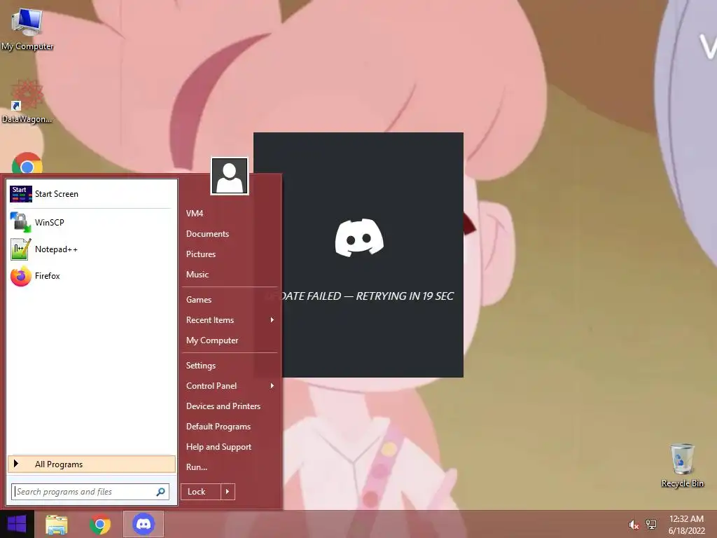Open Pictures from Start menu
Image resolution: width=717 pixels, height=538 pixels.
click(201, 254)
